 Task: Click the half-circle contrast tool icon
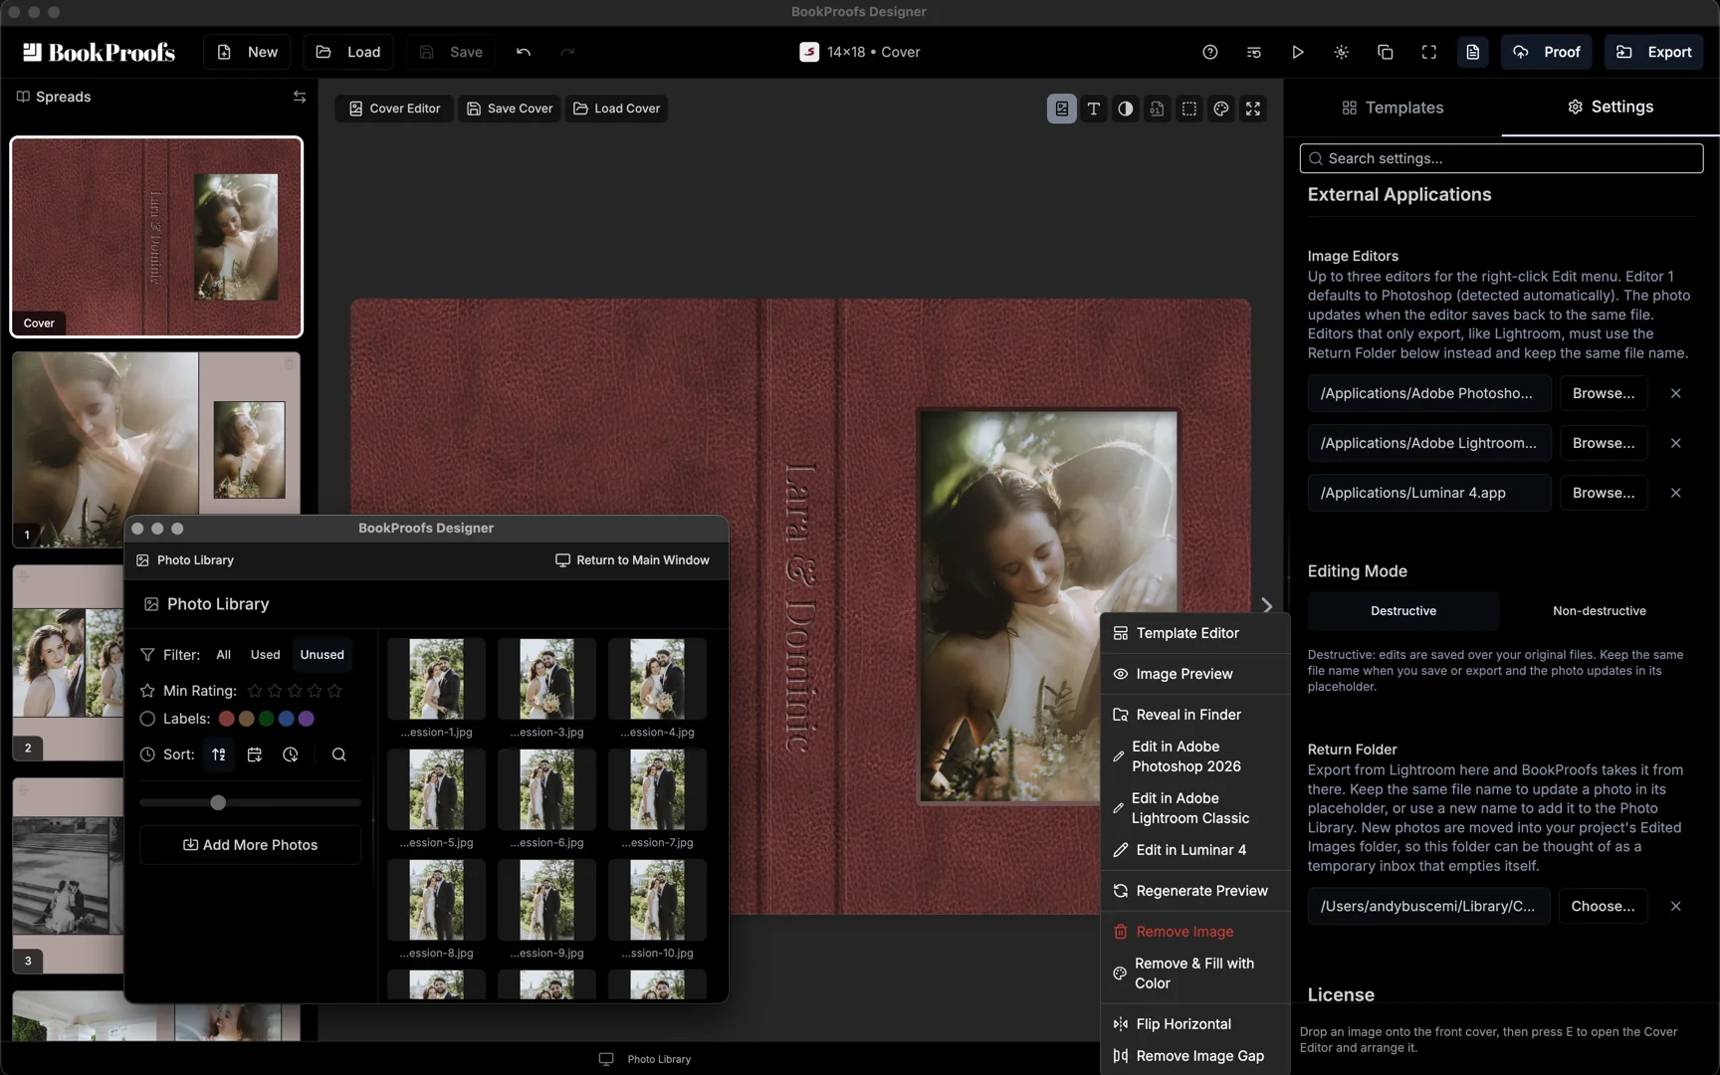(x=1125, y=108)
